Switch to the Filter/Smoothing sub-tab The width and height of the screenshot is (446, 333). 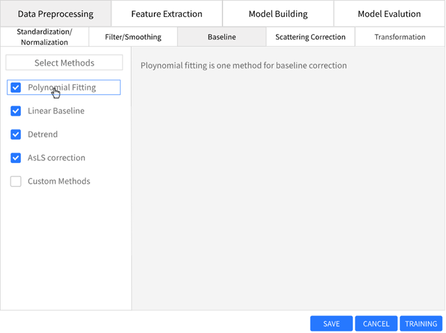[x=133, y=37]
